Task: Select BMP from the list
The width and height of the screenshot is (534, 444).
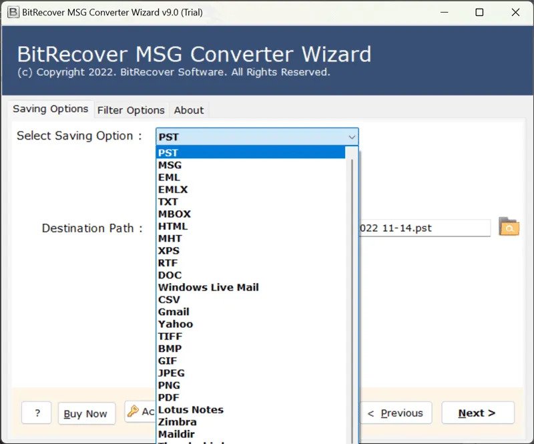Action: point(251,349)
